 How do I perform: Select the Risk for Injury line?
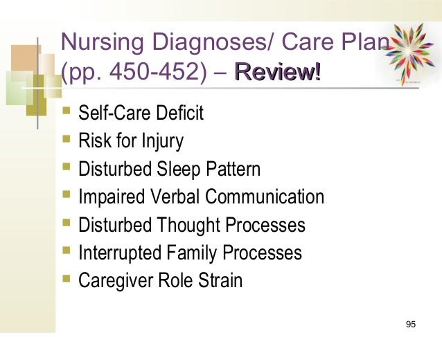coord(131,141)
